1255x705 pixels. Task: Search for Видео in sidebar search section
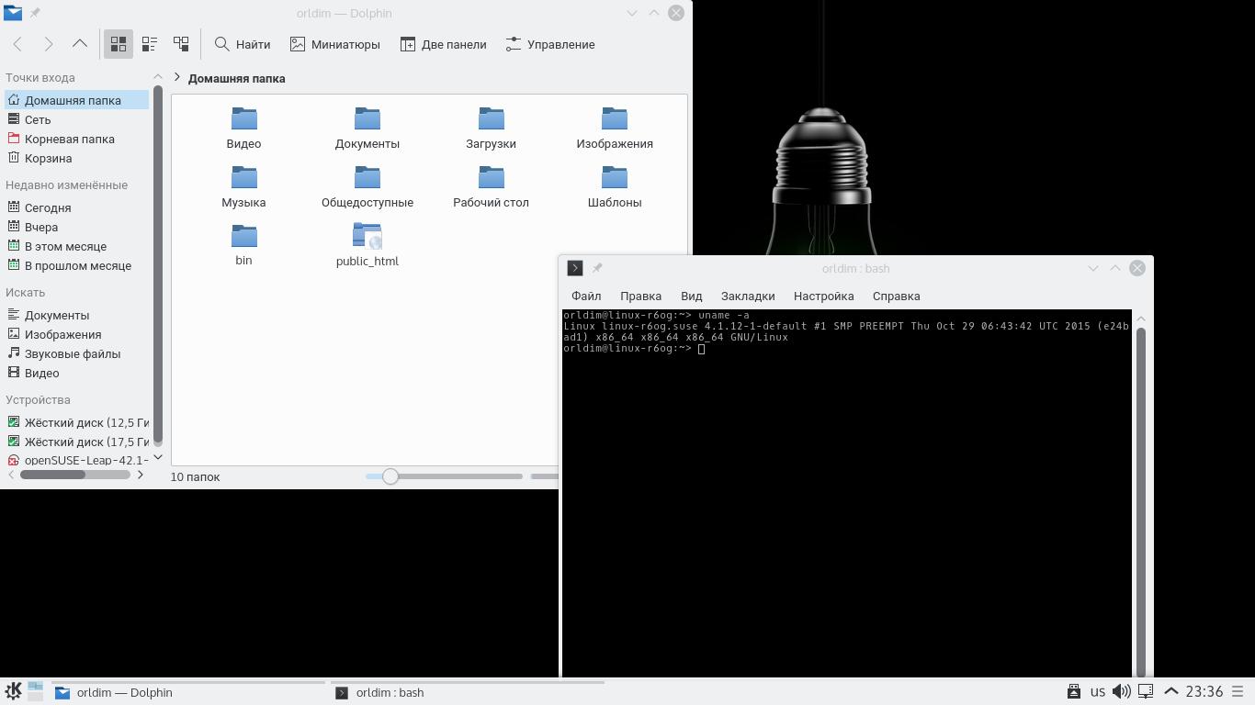[76, 373]
